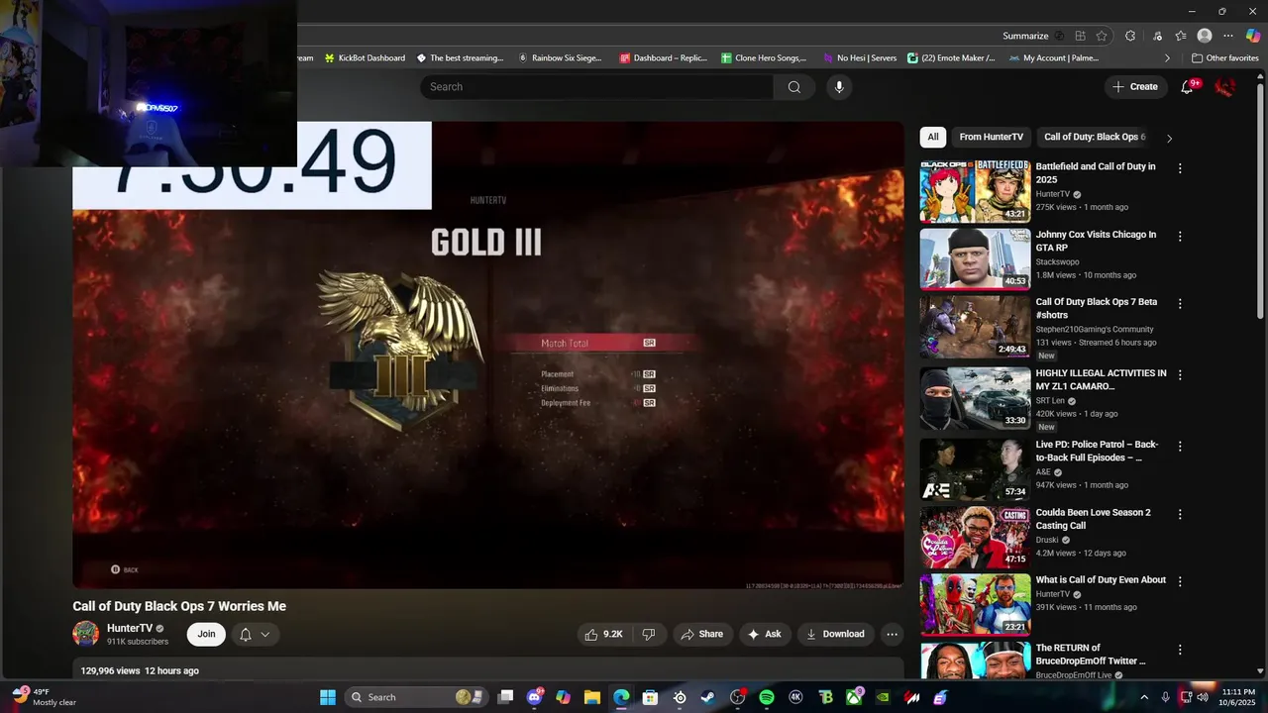Open Clone Hero Songs bookmark
Screen dimensions: 1268x713
click(x=763, y=58)
